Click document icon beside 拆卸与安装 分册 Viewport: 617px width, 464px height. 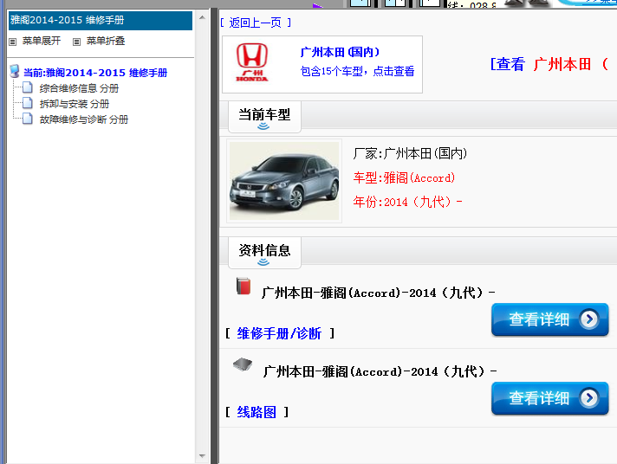click(x=28, y=103)
